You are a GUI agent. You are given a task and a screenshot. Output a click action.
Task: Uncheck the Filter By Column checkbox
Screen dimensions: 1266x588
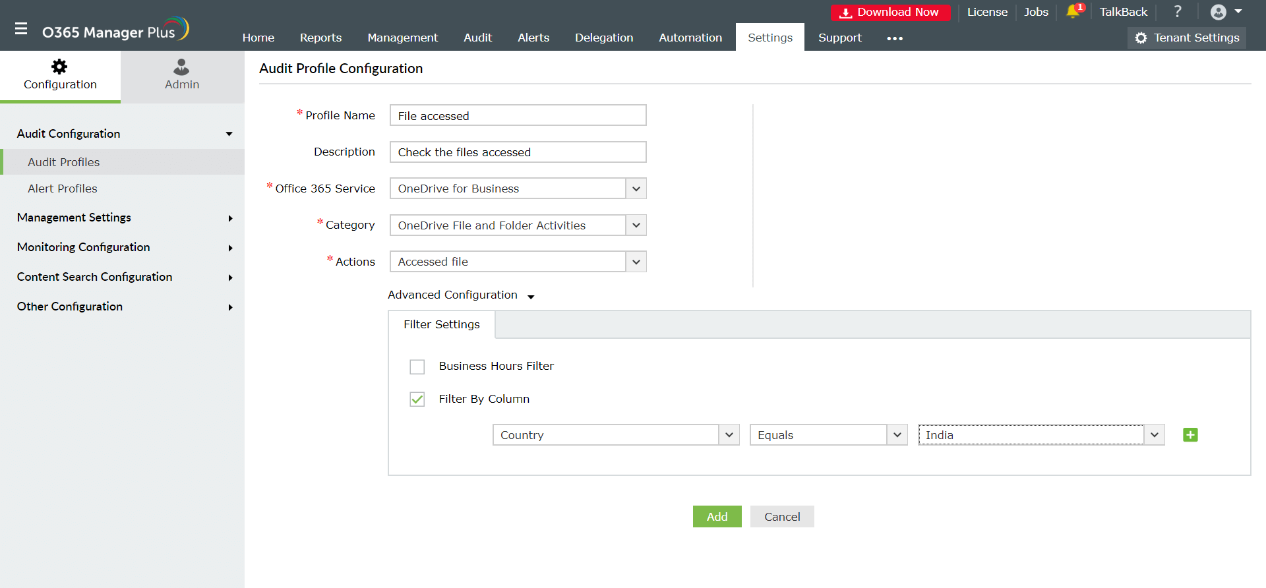click(x=417, y=399)
